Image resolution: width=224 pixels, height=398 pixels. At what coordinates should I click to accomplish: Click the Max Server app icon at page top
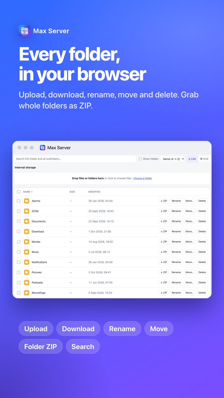25,31
